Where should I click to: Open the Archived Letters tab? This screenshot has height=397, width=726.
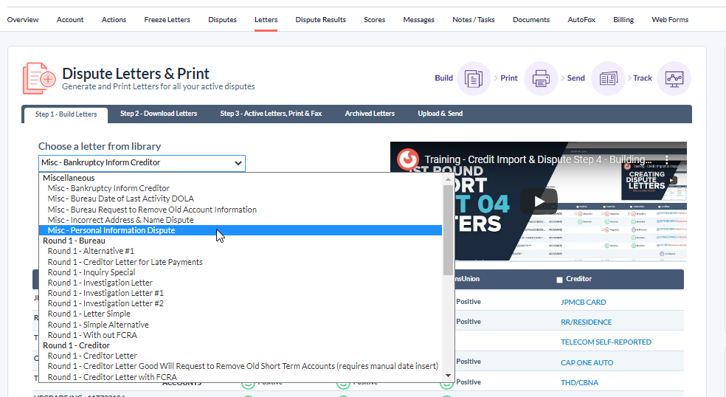coord(370,114)
